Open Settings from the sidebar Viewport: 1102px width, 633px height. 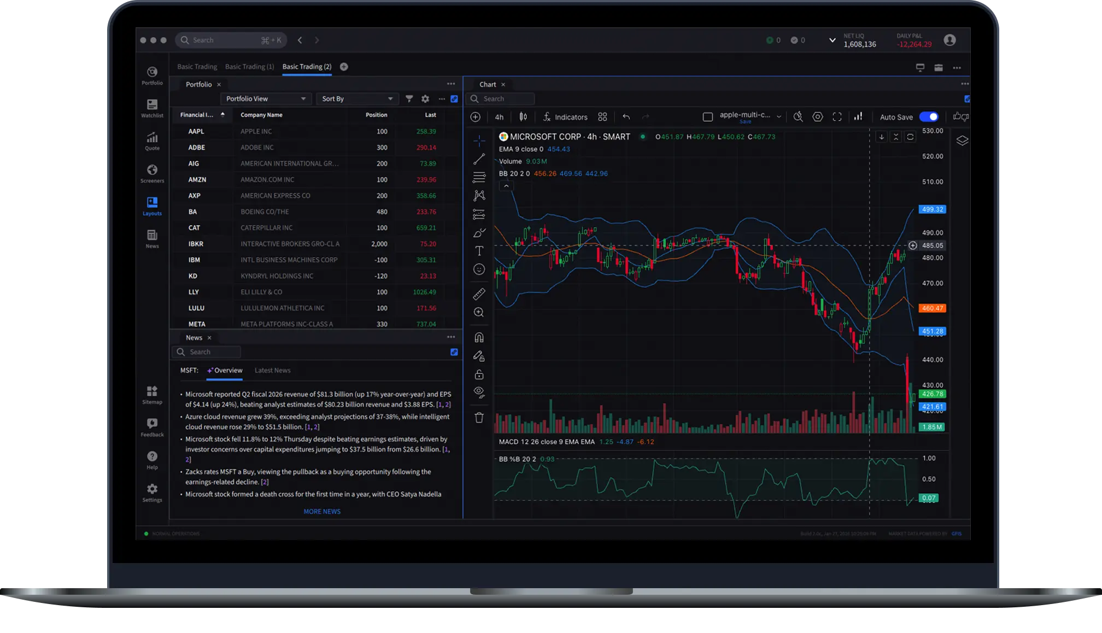(152, 493)
